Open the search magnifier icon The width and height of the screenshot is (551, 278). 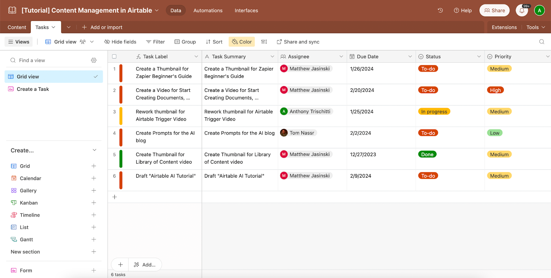click(x=542, y=42)
